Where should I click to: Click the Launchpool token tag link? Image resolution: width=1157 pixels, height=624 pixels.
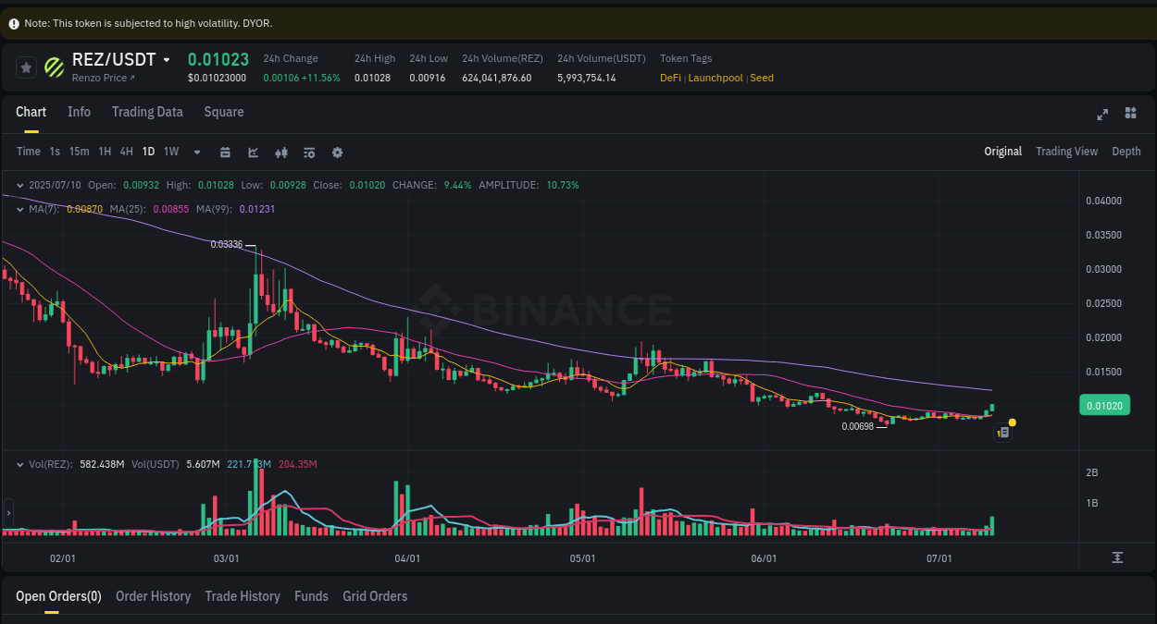(x=715, y=78)
